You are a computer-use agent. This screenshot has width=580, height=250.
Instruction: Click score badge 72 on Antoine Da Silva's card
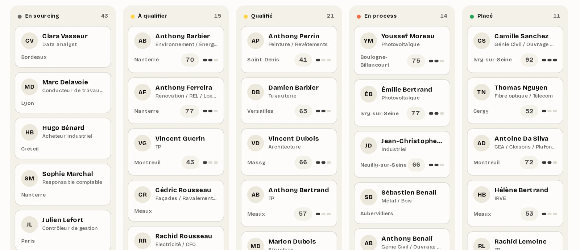tap(529, 163)
